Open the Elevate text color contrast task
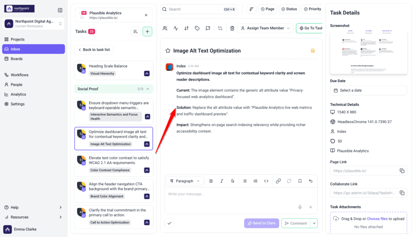 coord(113,164)
